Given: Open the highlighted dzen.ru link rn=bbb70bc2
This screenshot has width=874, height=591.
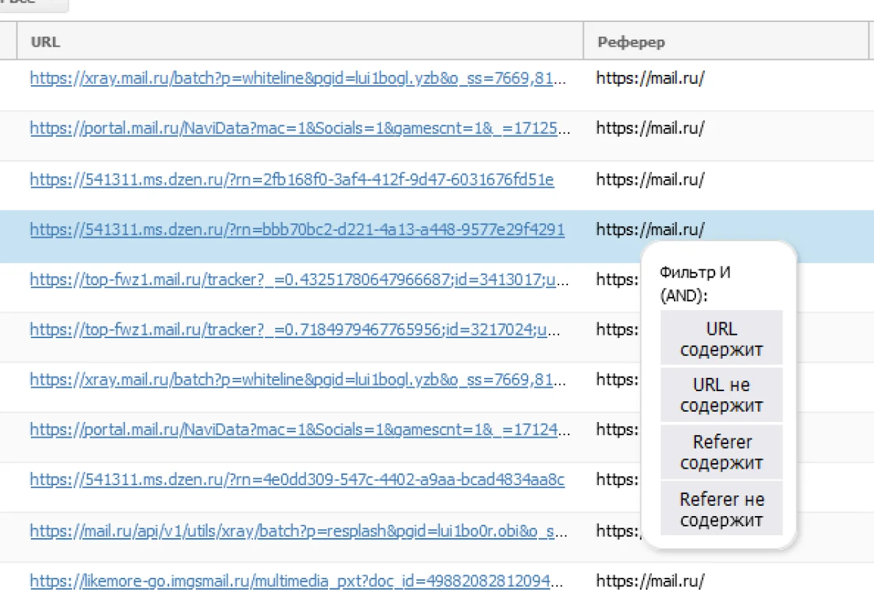Looking at the screenshot, I should pos(297,230).
